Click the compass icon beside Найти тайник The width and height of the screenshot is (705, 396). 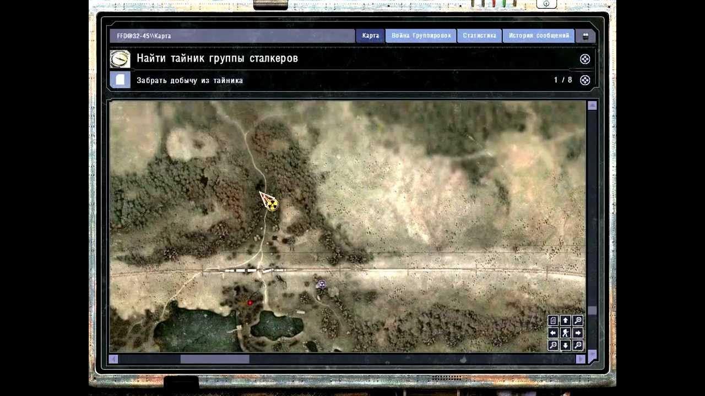click(x=120, y=59)
